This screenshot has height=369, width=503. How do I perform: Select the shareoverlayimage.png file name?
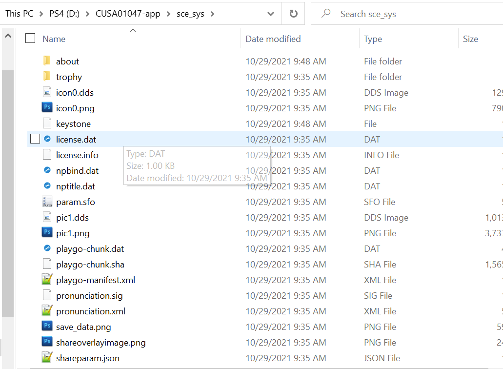pyautogui.click(x=101, y=343)
